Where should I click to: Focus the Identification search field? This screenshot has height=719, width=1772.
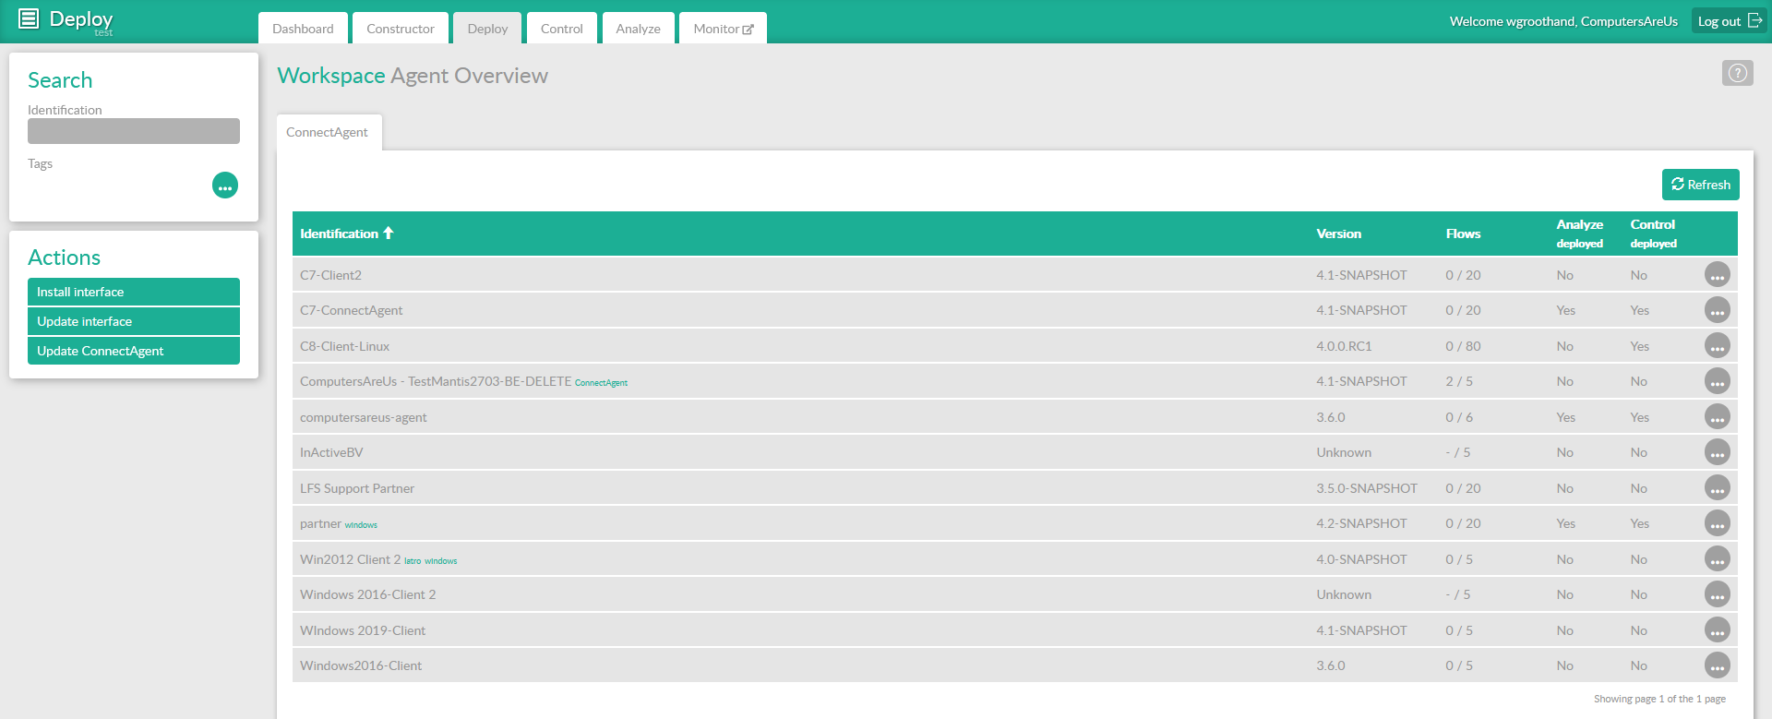click(134, 131)
